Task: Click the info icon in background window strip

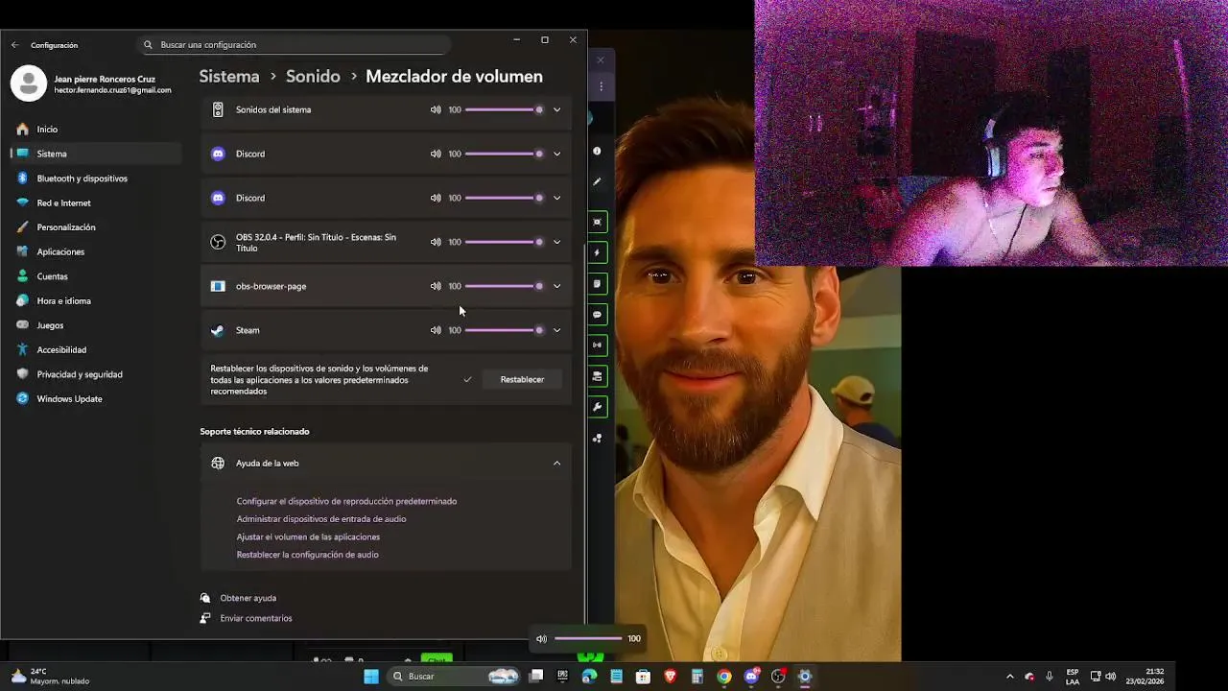Action: [x=597, y=151]
